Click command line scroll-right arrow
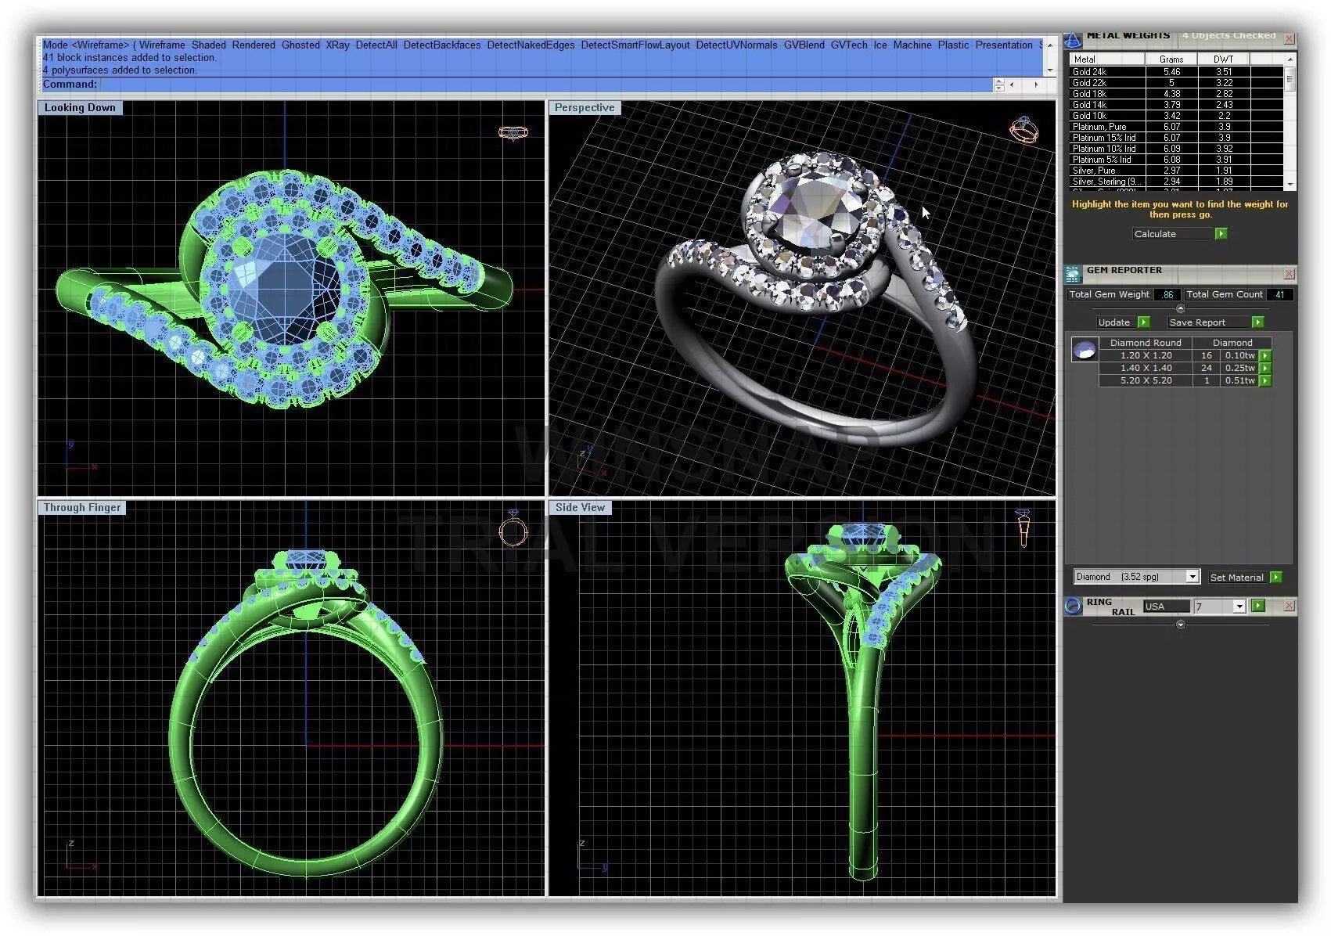Screen dimensions: 1331x936 1036,85
